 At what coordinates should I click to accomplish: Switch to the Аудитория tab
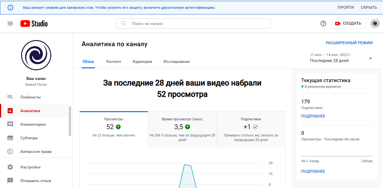142,61
